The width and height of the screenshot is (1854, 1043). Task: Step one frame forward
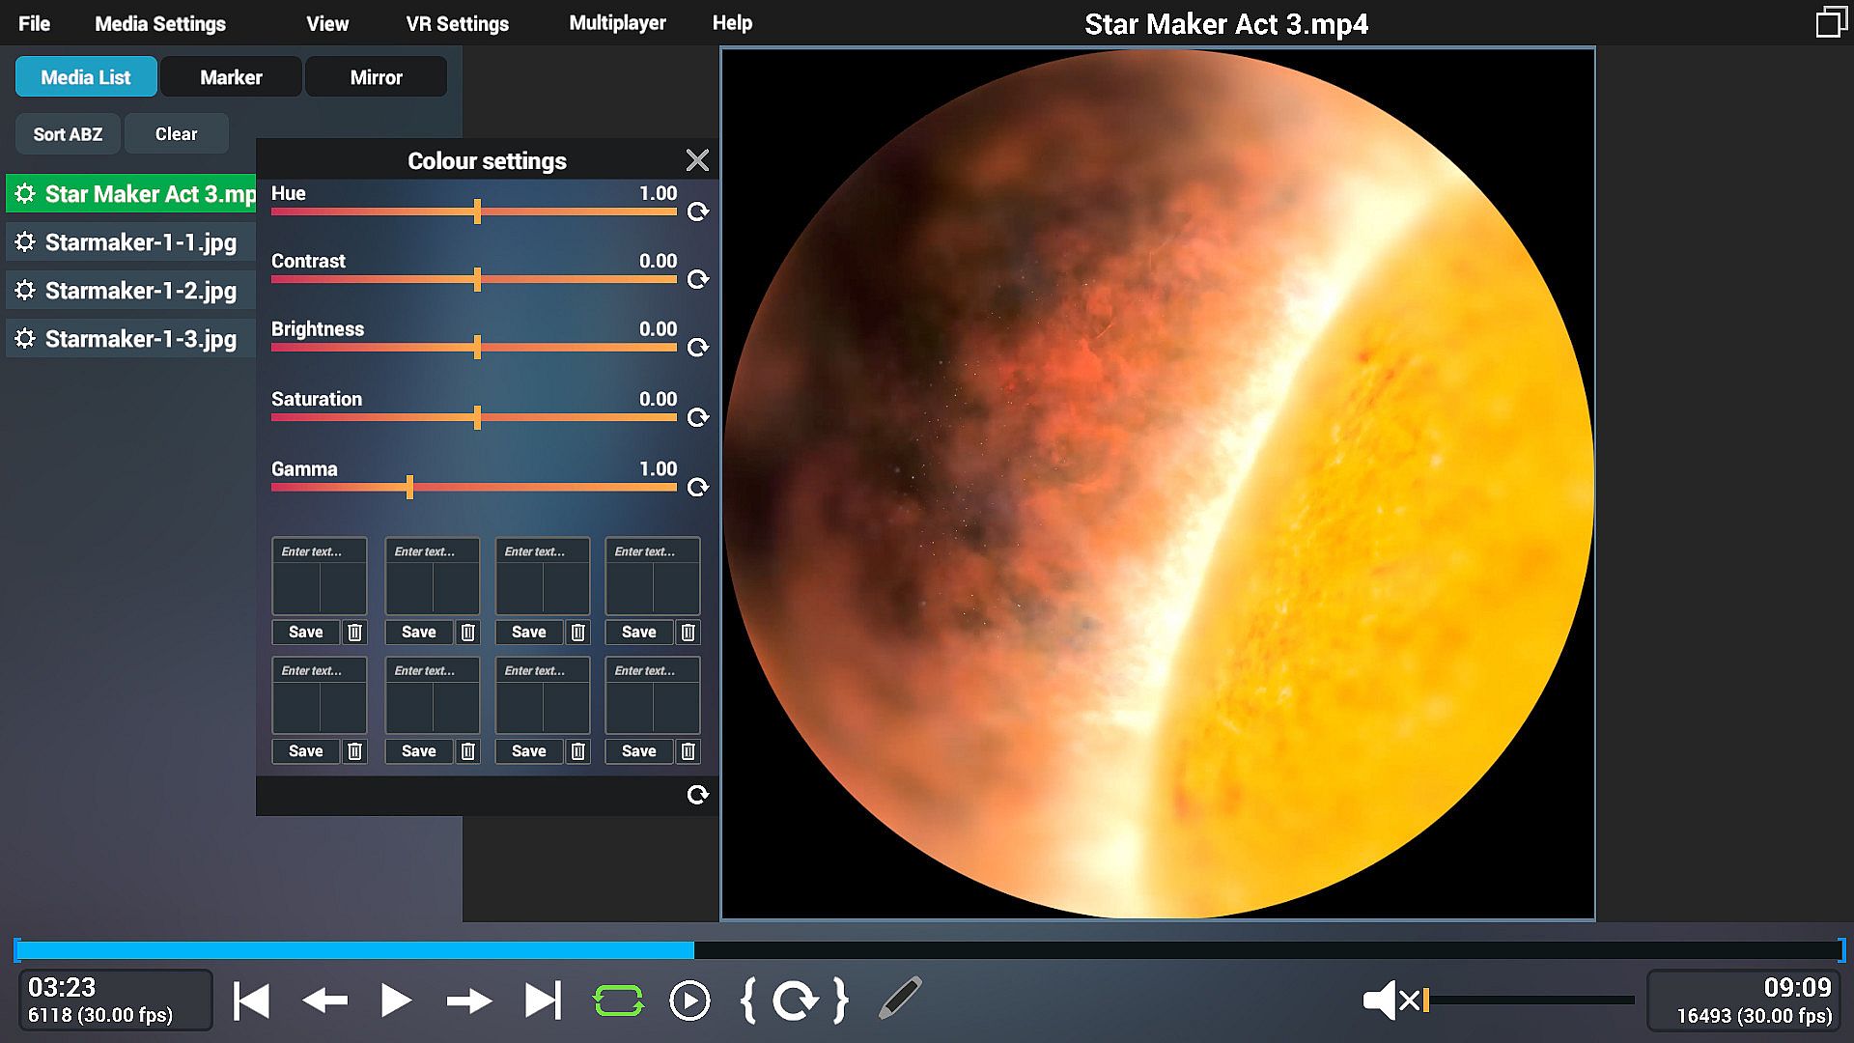point(469,1001)
